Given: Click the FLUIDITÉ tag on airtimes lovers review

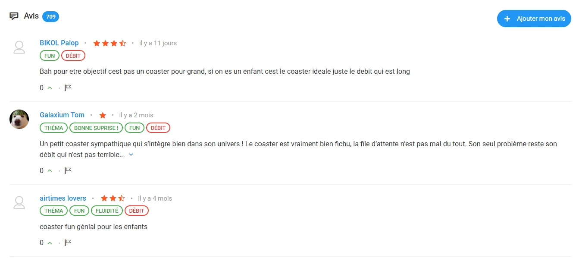Looking at the screenshot, I should click(x=107, y=211).
